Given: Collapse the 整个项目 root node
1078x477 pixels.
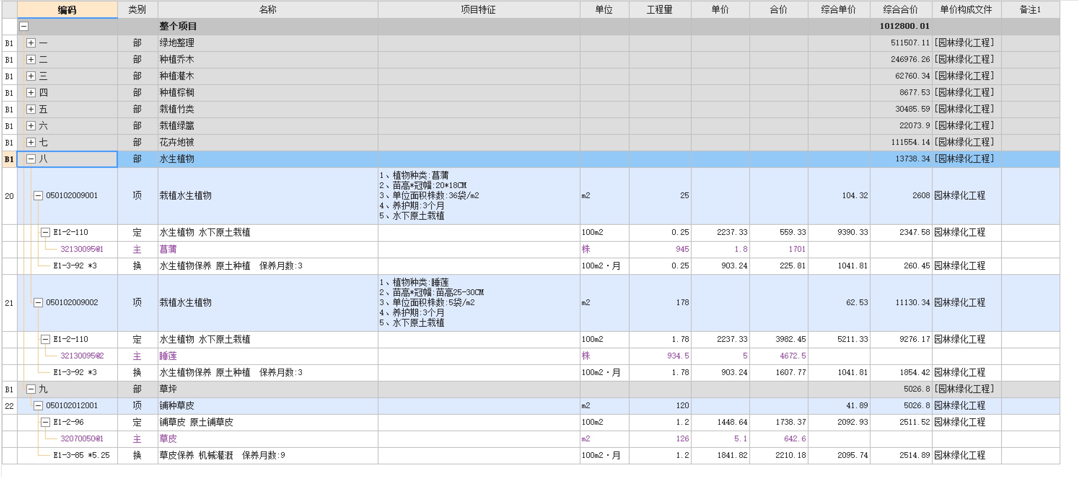Looking at the screenshot, I should pos(24,26).
